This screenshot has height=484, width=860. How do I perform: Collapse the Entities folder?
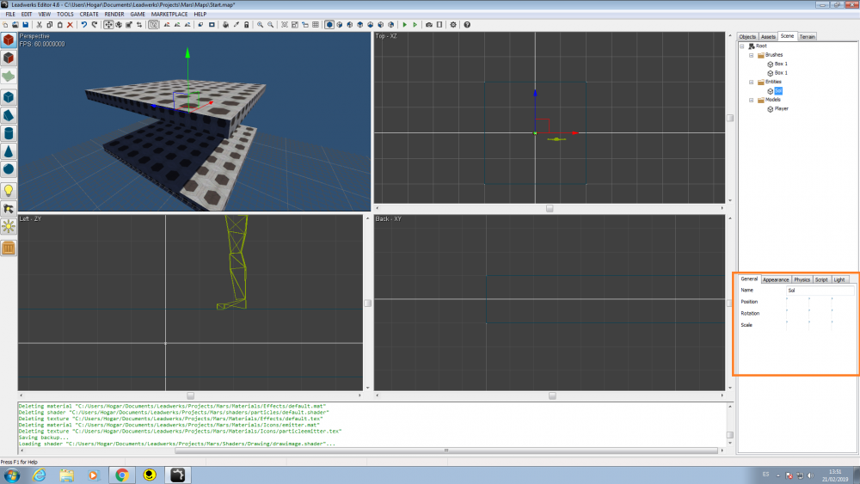pyautogui.click(x=752, y=82)
